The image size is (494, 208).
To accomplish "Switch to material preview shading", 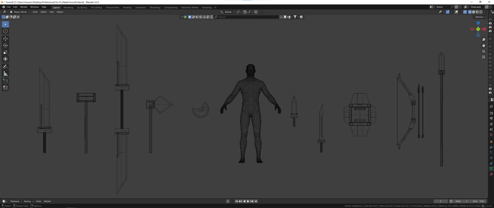I will tap(477, 12).
